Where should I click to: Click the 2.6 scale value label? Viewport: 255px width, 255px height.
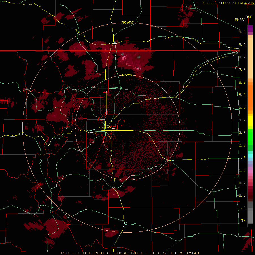[242, 145]
